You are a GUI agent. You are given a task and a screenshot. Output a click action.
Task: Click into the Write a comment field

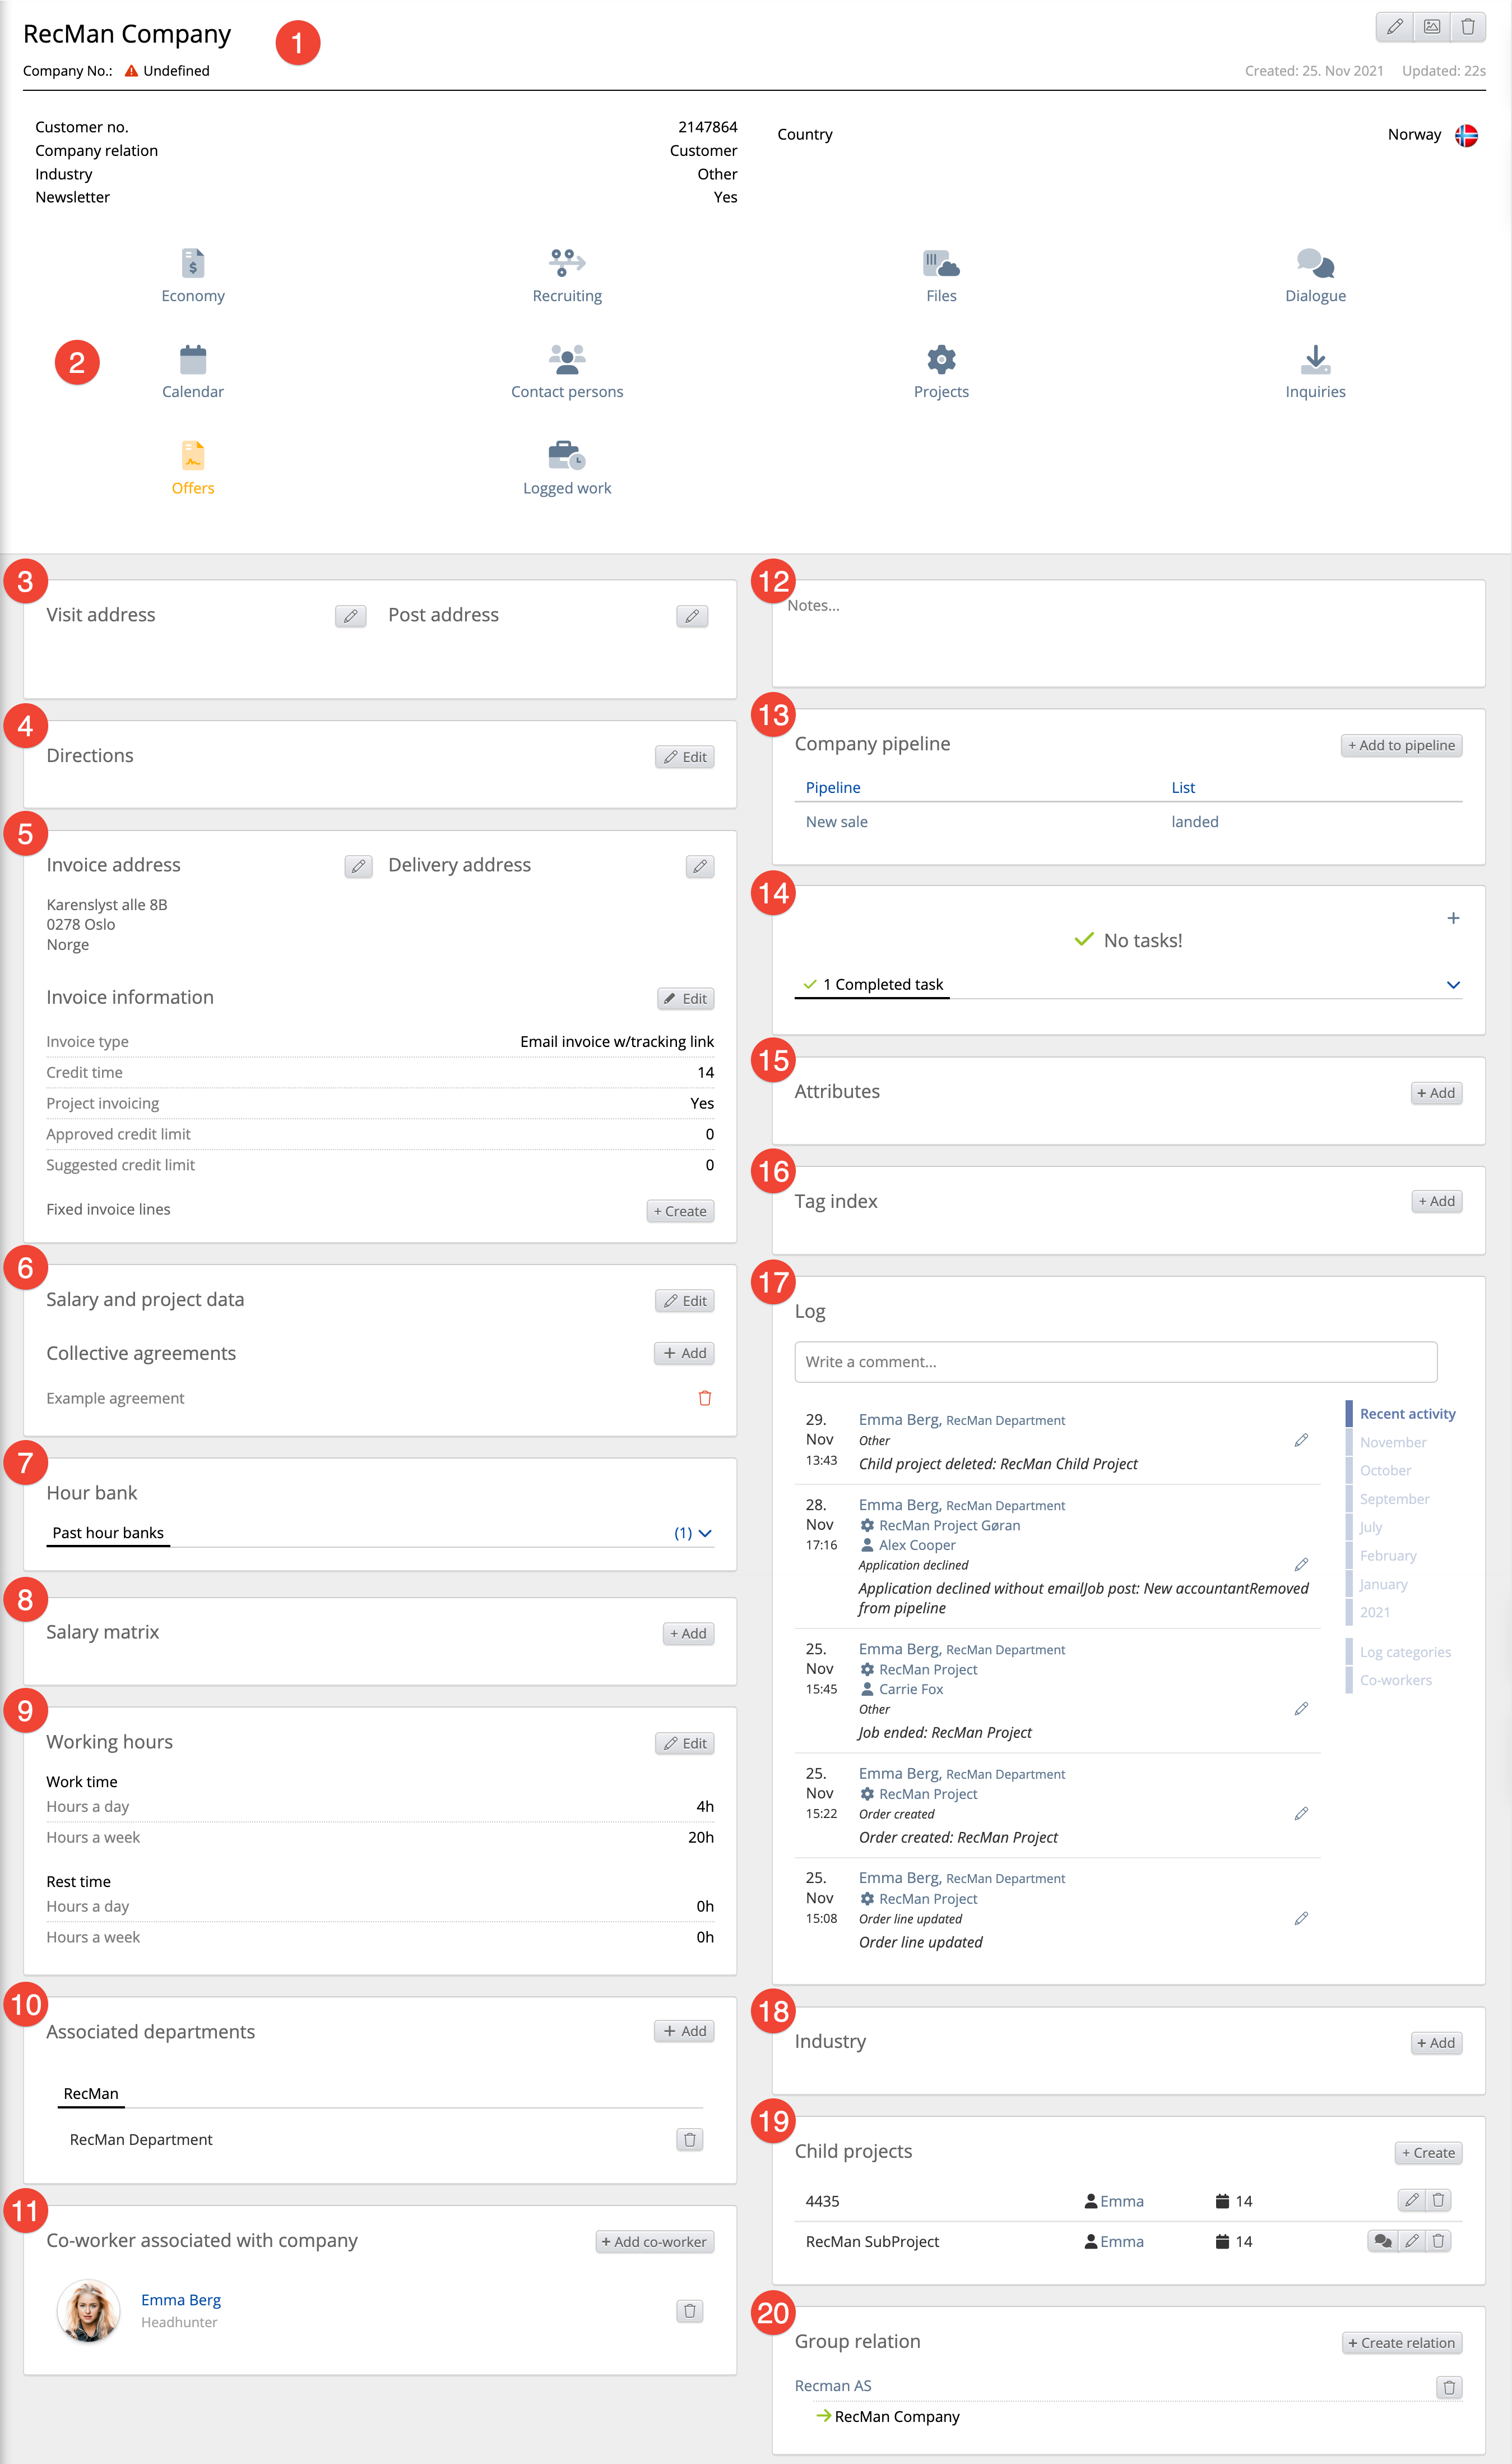pos(1115,1362)
